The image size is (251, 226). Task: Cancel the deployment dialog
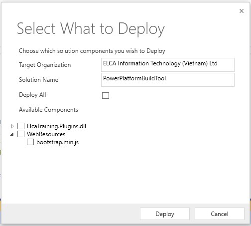pyautogui.click(x=220, y=214)
